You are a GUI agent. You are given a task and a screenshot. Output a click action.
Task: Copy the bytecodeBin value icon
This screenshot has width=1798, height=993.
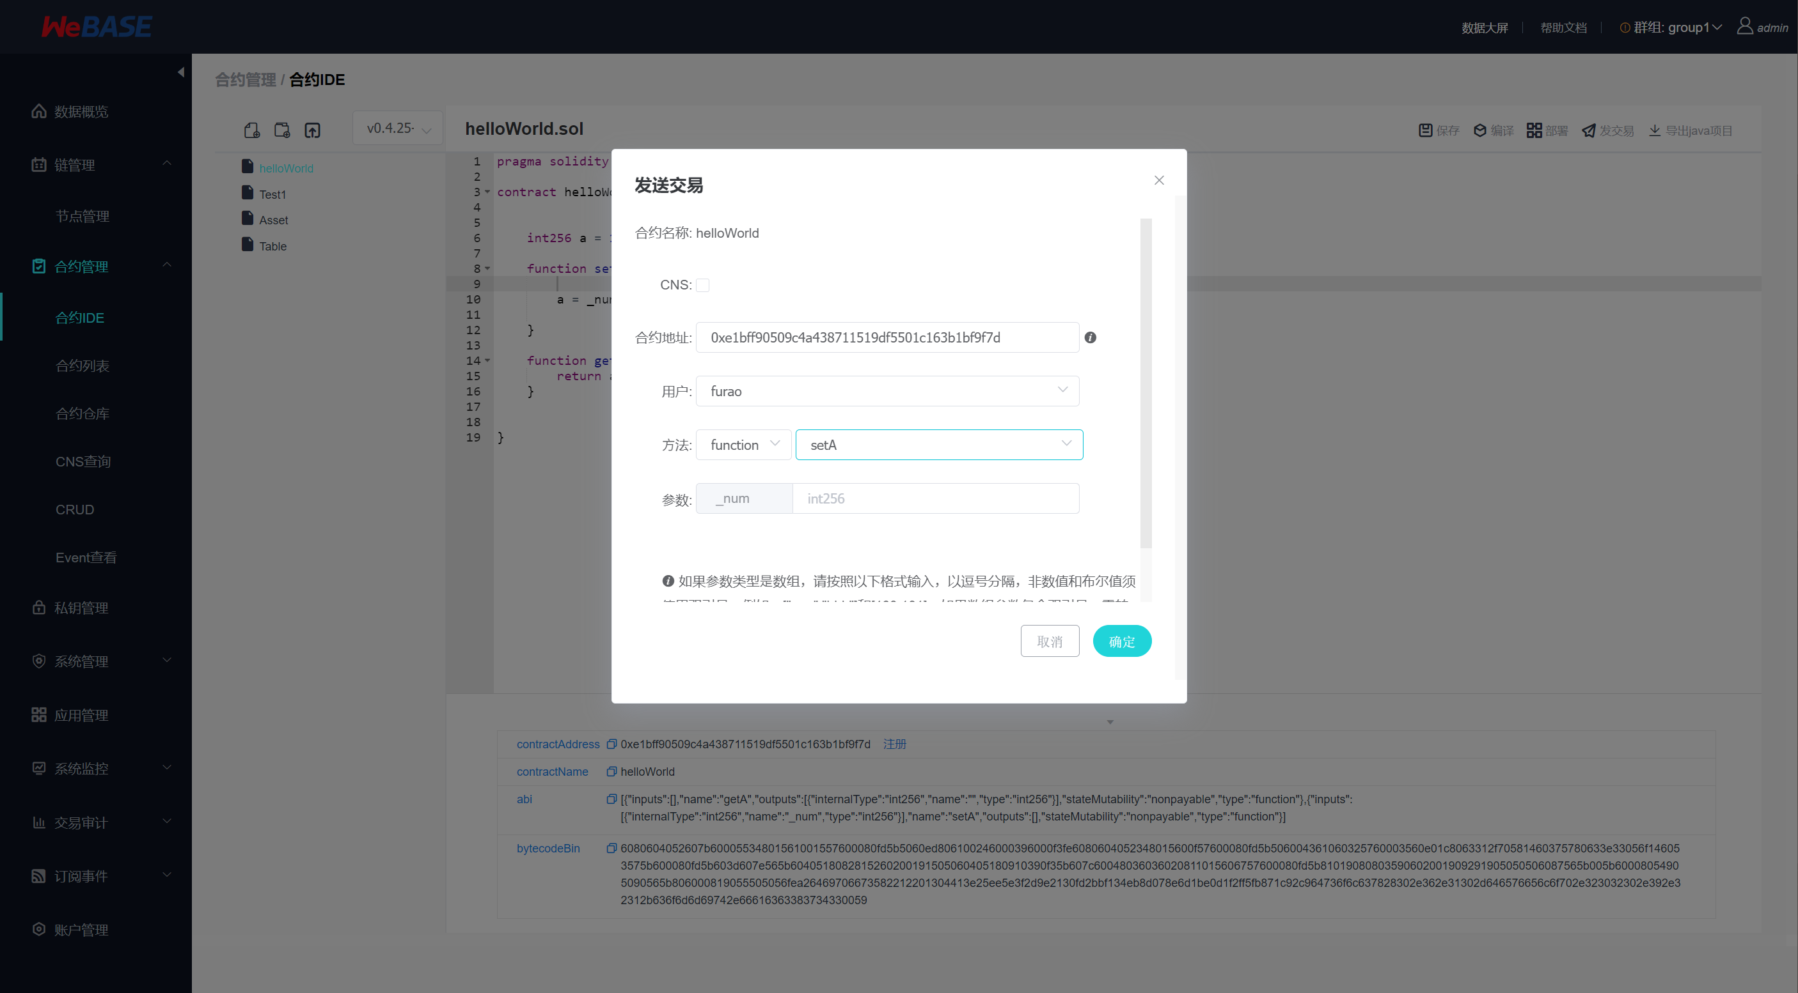pos(611,848)
